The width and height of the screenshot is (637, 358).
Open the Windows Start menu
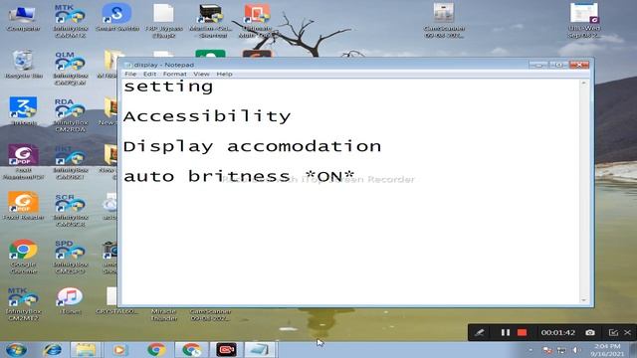tap(17, 349)
